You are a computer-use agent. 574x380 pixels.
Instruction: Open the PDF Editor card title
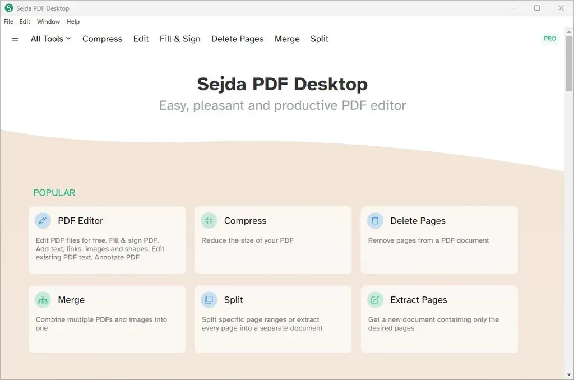coord(81,221)
